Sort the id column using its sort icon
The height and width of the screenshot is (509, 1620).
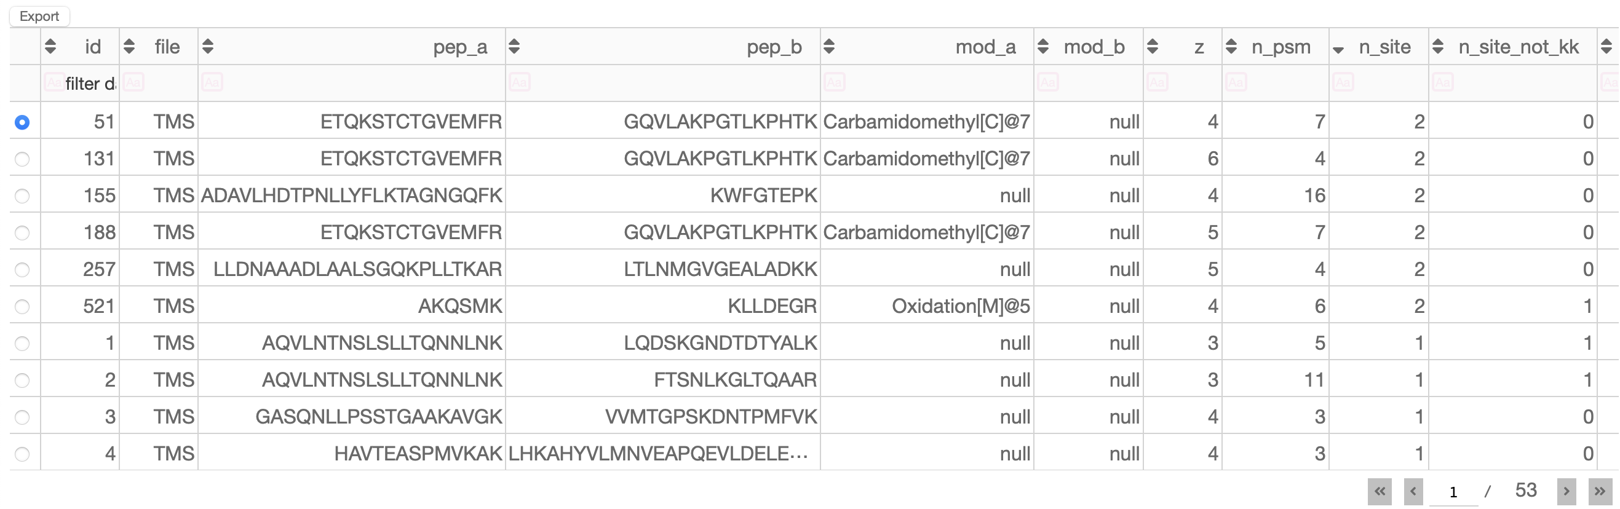coord(50,46)
